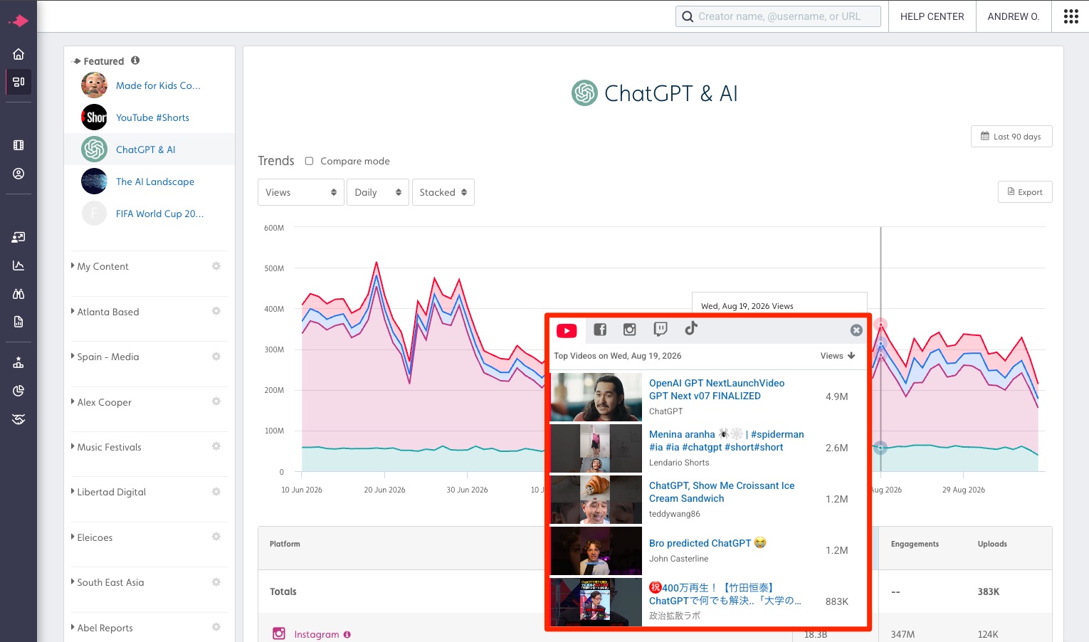Open the Instagram tab in top videos
This screenshot has width=1089, height=642.
click(x=629, y=330)
